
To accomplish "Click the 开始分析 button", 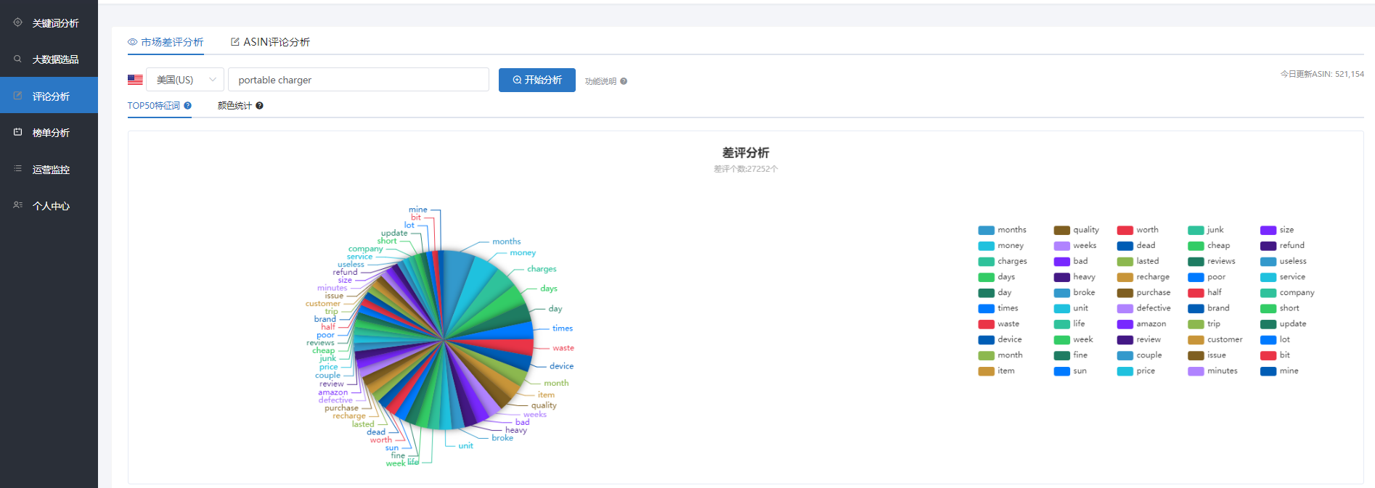I will pos(537,80).
